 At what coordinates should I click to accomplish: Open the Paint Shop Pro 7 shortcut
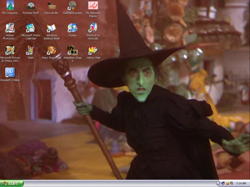(52, 52)
